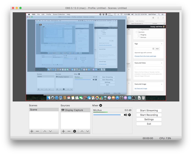Check the Business category checkbox in the captured page
192x155 pixels.
137,32
